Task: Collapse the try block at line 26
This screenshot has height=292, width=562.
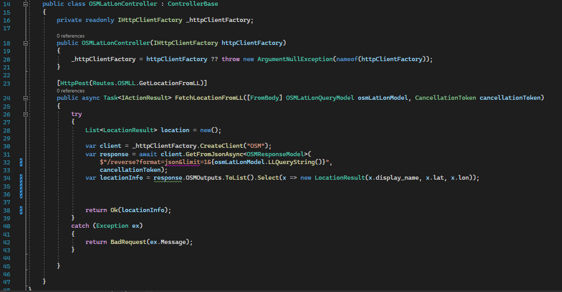Action: (26, 114)
